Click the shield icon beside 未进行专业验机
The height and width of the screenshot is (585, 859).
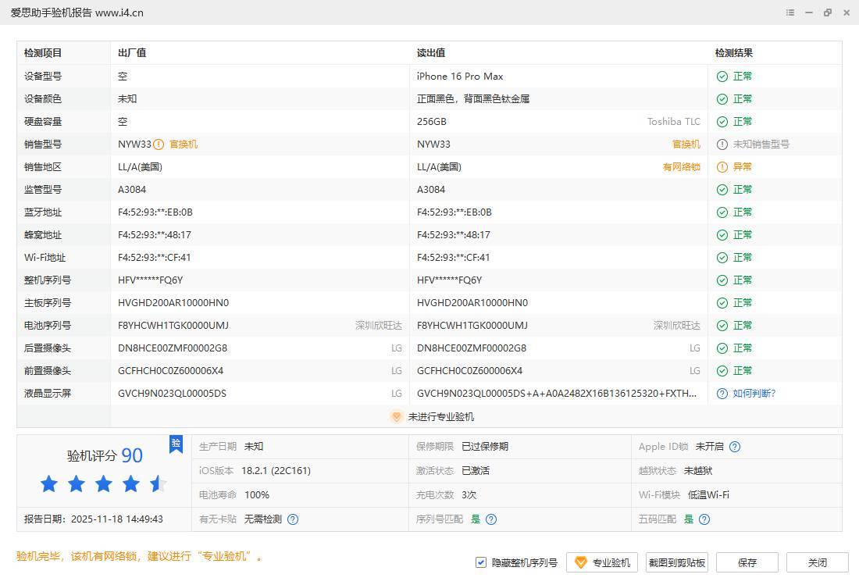pos(396,417)
